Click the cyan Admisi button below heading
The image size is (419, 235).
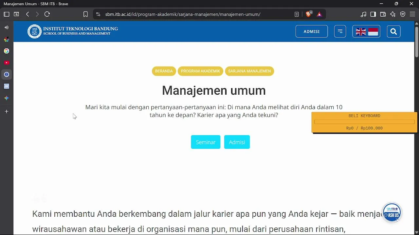(x=237, y=142)
